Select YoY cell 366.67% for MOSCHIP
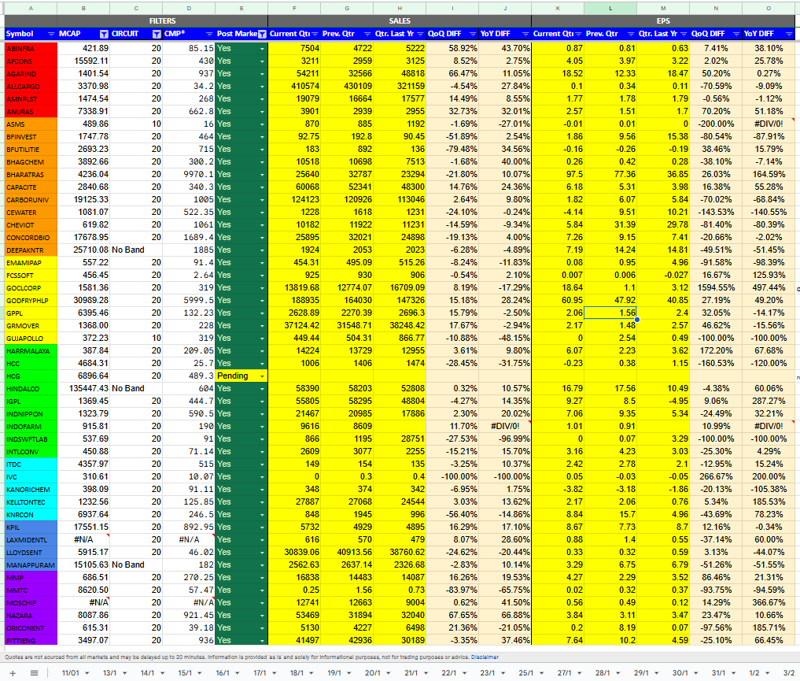 [x=768, y=603]
